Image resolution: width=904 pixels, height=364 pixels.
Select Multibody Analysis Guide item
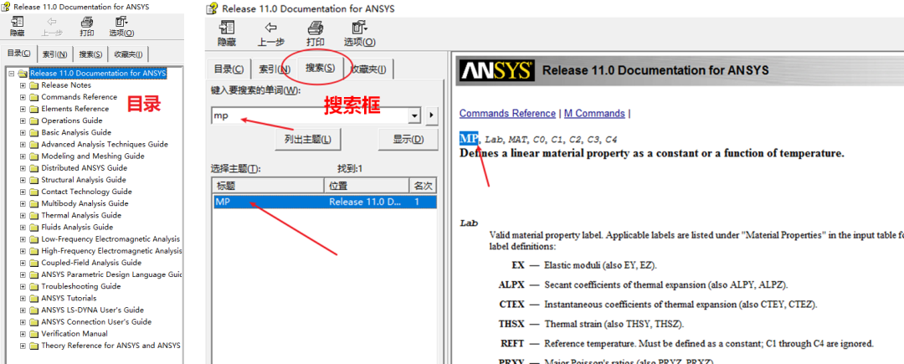85,203
